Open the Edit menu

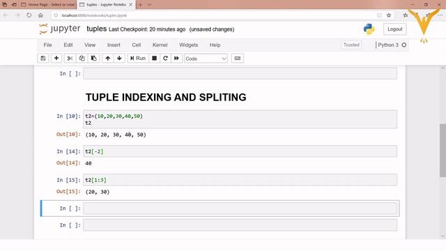pyautogui.click(x=68, y=45)
